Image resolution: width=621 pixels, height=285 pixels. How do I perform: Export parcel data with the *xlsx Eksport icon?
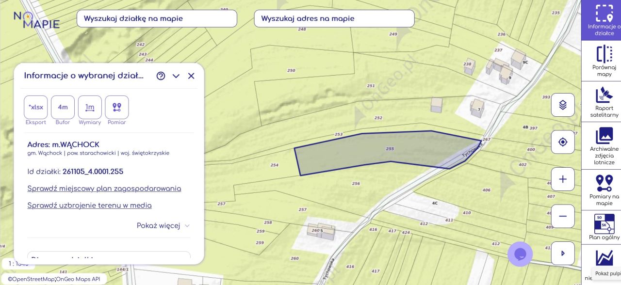point(35,107)
